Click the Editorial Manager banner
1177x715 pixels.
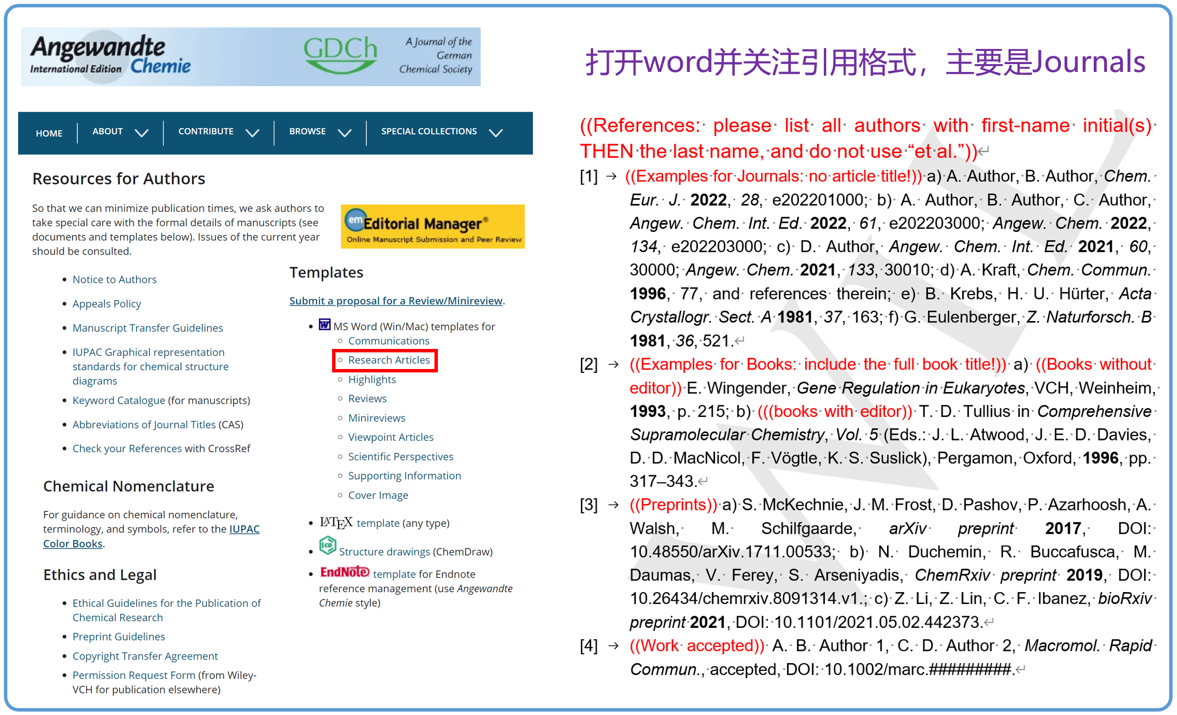432,227
